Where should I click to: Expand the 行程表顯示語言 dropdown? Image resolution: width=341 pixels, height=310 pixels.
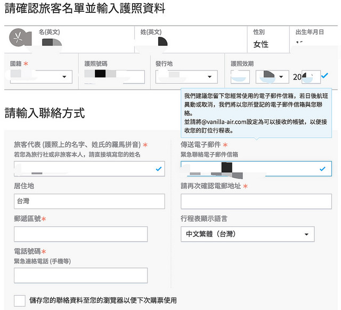click(x=247, y=234)
